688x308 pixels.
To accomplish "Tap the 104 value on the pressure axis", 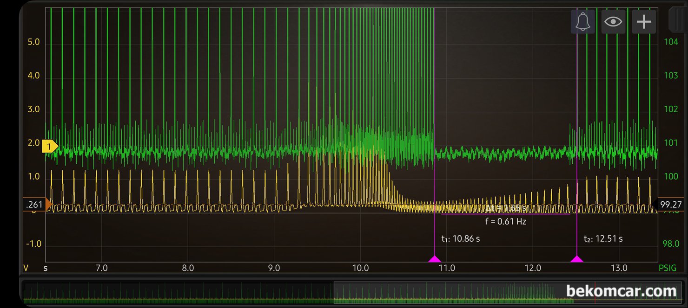I will coord(671,42).
